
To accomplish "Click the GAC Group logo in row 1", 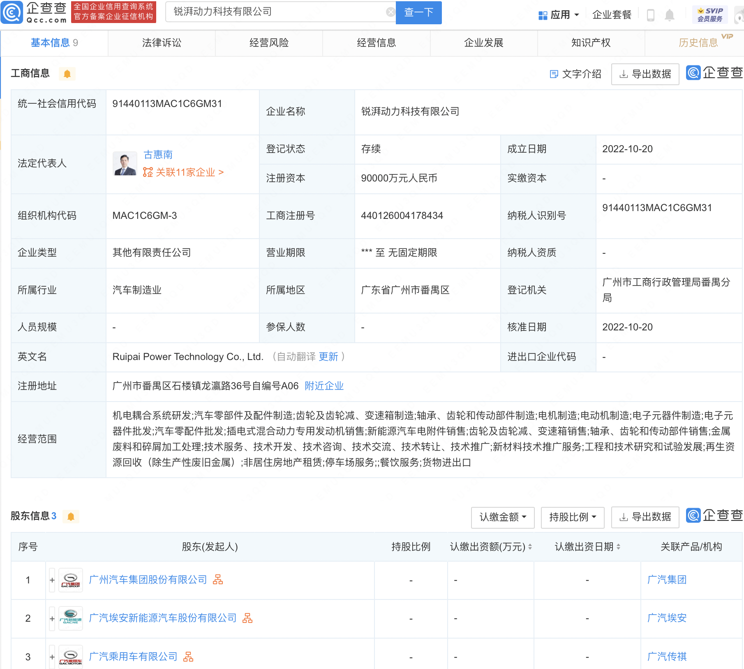I will click(71, 580).
